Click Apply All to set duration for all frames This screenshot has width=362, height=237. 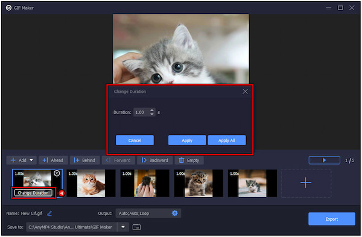227,141
